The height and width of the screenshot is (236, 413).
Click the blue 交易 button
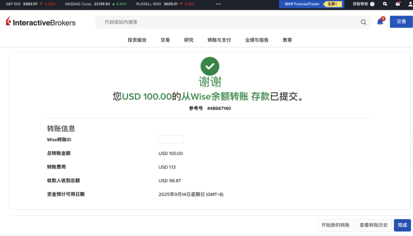pyautogui.click(x=401, y=22)
